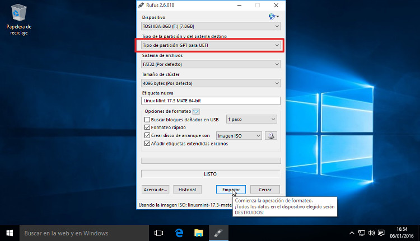420x241 pixels.
Task: Open Task View in taskbar
Action: click(158, 233)
